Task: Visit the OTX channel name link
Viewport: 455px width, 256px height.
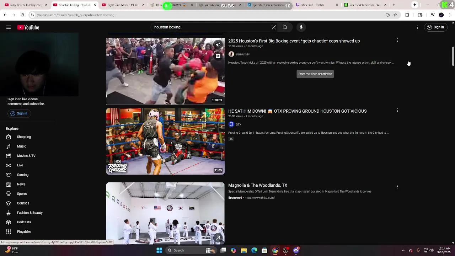Action: pos(239,125)
